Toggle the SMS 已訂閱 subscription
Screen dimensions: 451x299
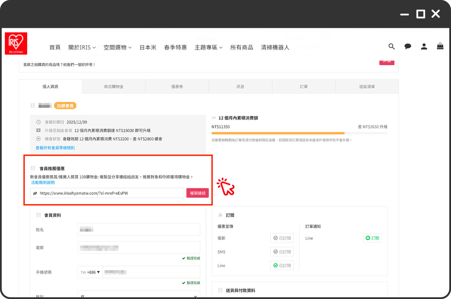pos(282,252)
